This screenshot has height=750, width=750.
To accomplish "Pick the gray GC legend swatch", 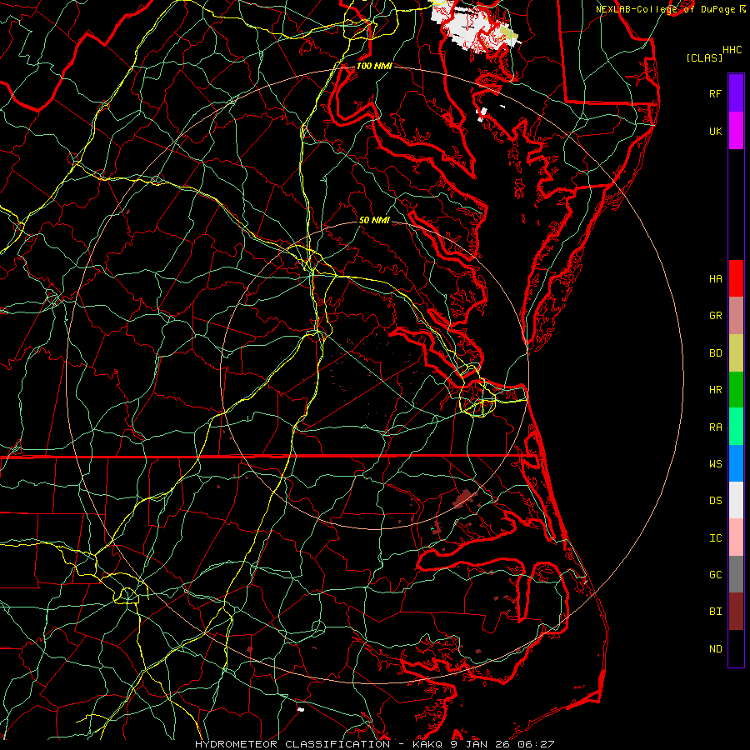I will (736, 574).
